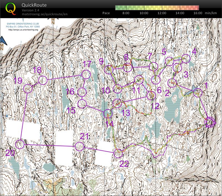
Task: Select control circle 4
Action: point(186,59)
